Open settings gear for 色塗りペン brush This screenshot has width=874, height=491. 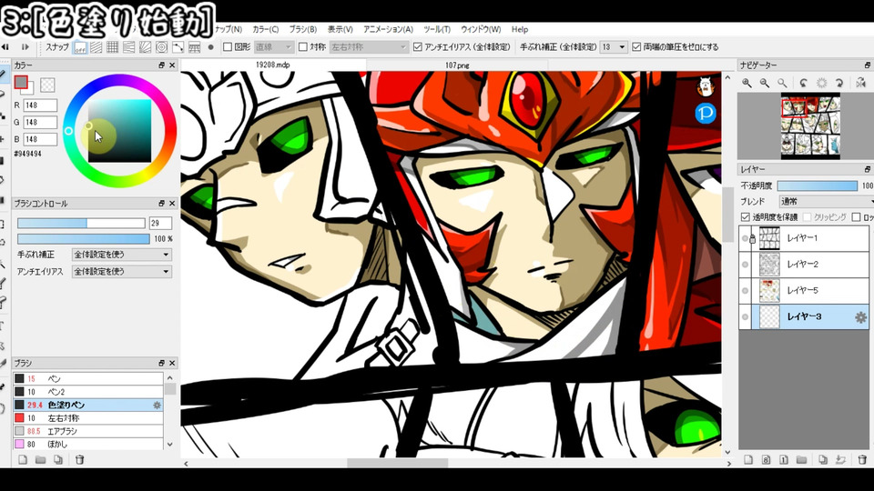(158, 406)
